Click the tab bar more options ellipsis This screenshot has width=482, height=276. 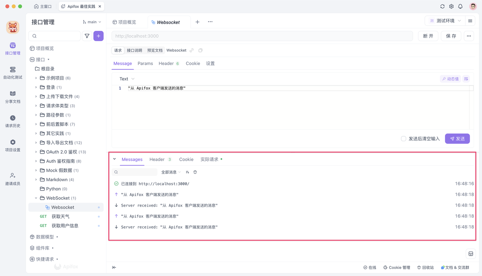[x=210, y=22]
